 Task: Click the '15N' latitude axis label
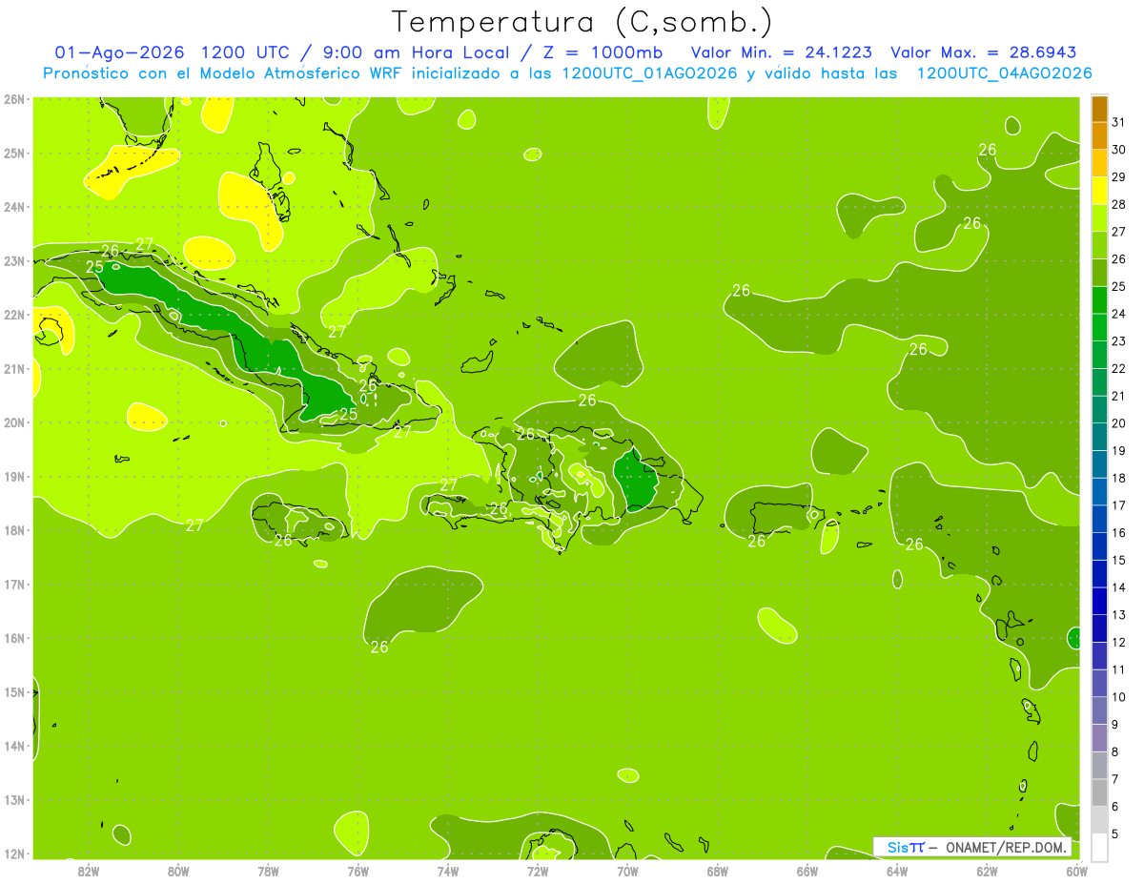(x=14, y=691)
